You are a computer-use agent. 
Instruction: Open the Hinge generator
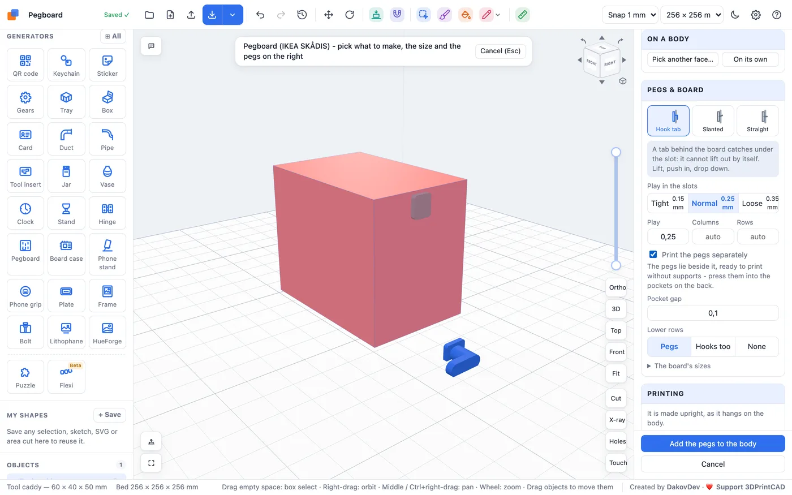(107, 213)
